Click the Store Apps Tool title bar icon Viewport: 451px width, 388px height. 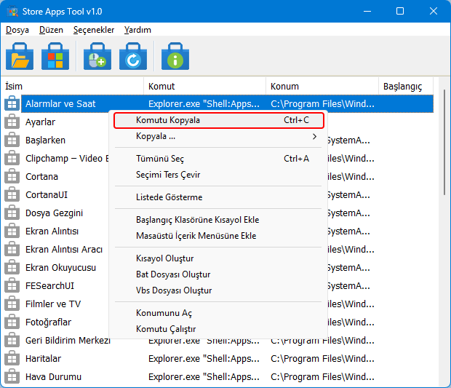click(x=12, y=12)
